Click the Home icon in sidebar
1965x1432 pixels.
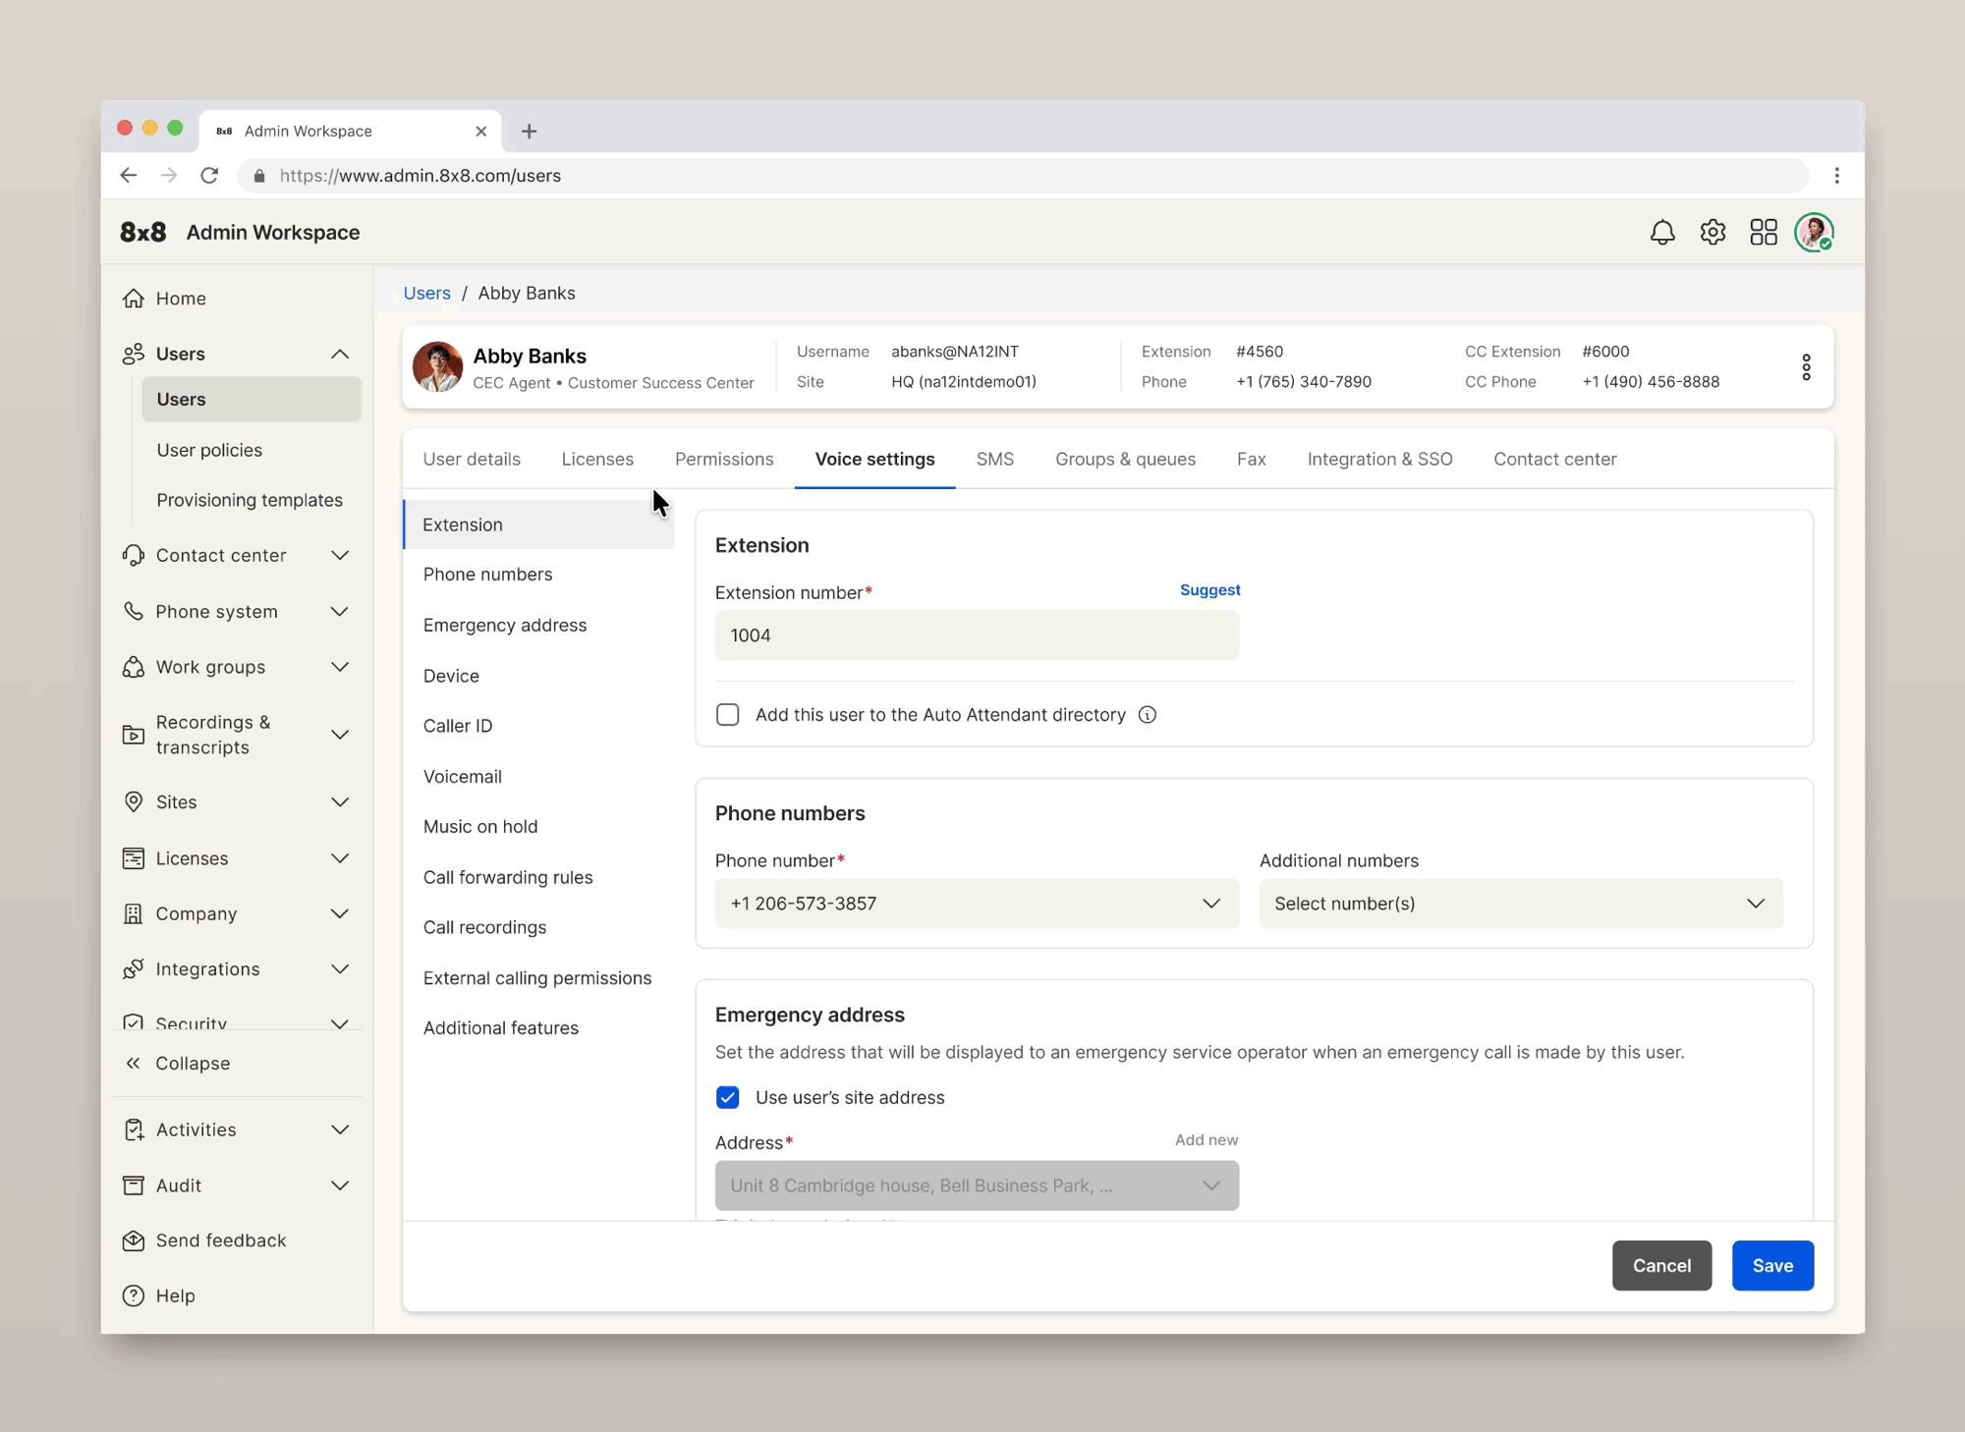[x=134, y=299]
